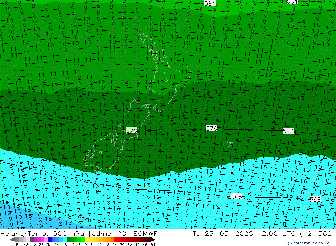The image size is (336, 246).
Task: Pick the yellow swatch above legend value 0
Action: pyautogui.click(x=87, y=239)
